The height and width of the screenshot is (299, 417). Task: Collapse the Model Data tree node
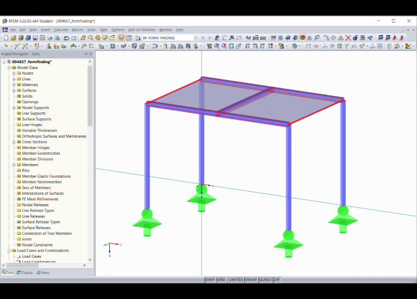pos(9,67)
